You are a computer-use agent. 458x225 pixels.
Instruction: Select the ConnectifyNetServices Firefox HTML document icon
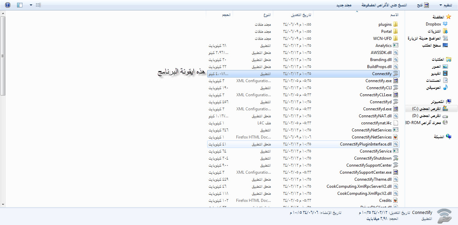(396, 137)
